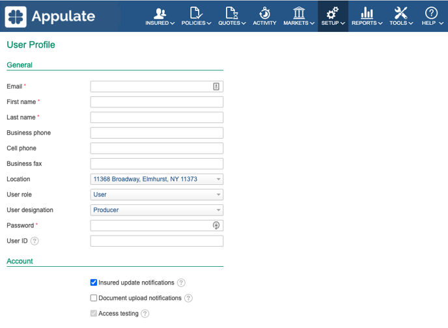
Task: Click the Quotes hourglass document icon
Action: pyautogui.click(x=232, y=13)
